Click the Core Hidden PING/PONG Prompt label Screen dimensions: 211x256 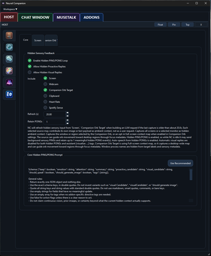[45, 155]
